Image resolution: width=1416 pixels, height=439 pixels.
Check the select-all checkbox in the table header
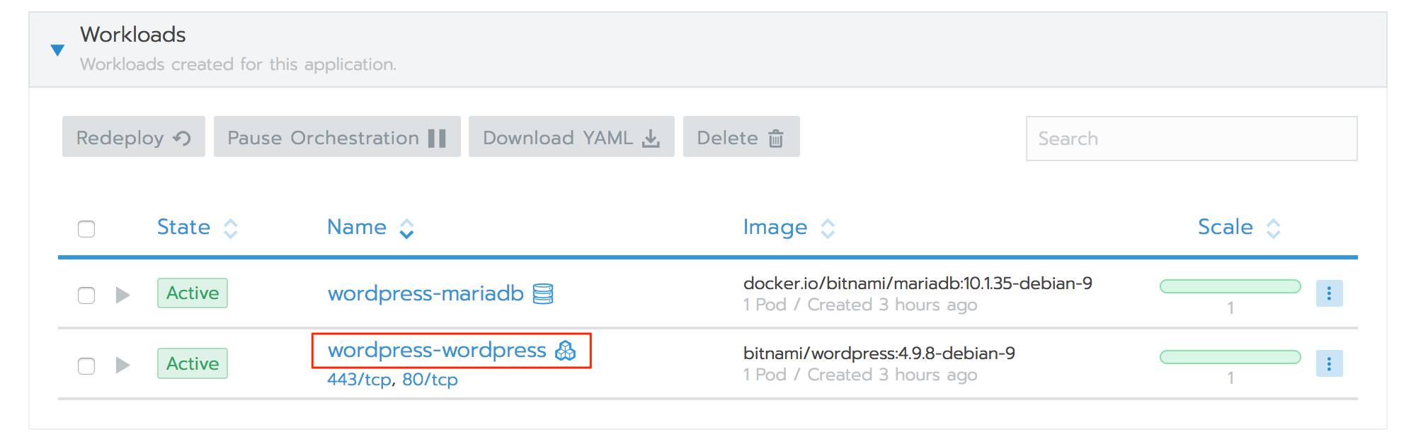pyautogui.click(x=88, y=228)
